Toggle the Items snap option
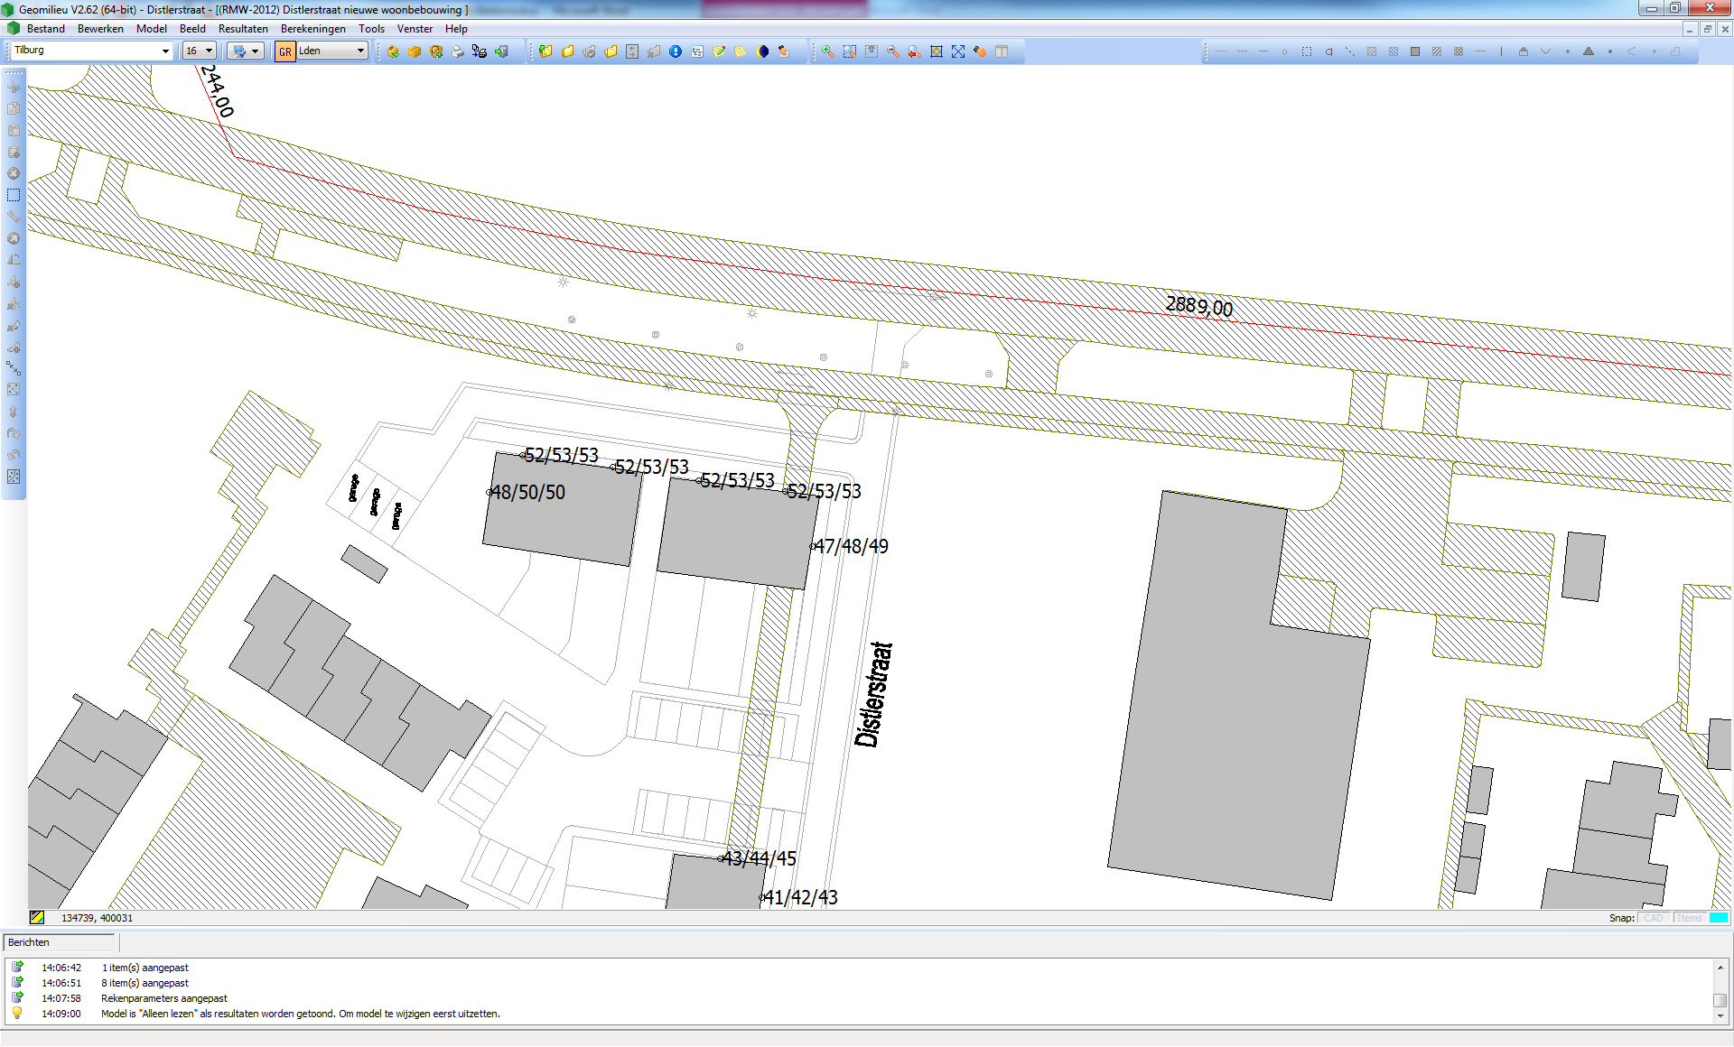The width and height of the screenshot is (1734, 1047). click(x=1690, y=918)
